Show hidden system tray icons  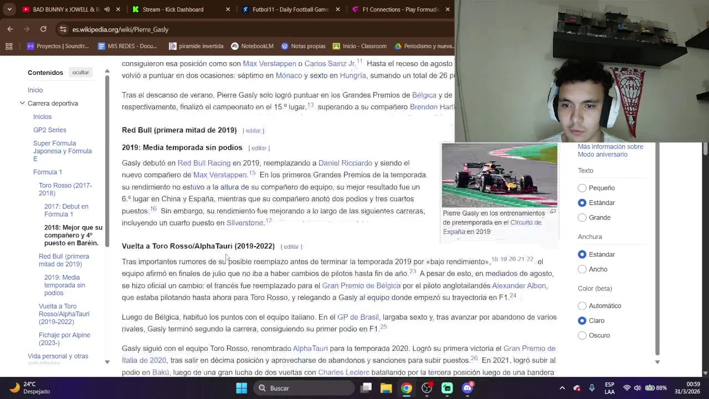[x=562, y=388]
